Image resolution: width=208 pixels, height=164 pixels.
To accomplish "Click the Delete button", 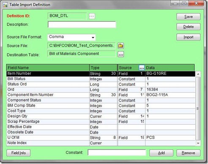I will pyautogui.click(x=188, y=27).
